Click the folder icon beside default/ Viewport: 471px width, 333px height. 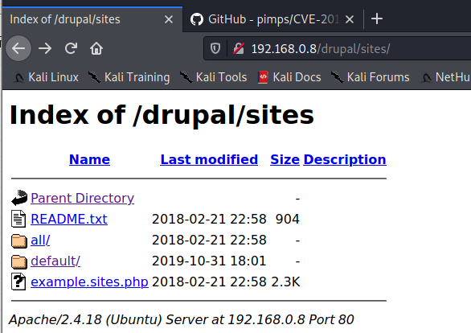[19, 261]
